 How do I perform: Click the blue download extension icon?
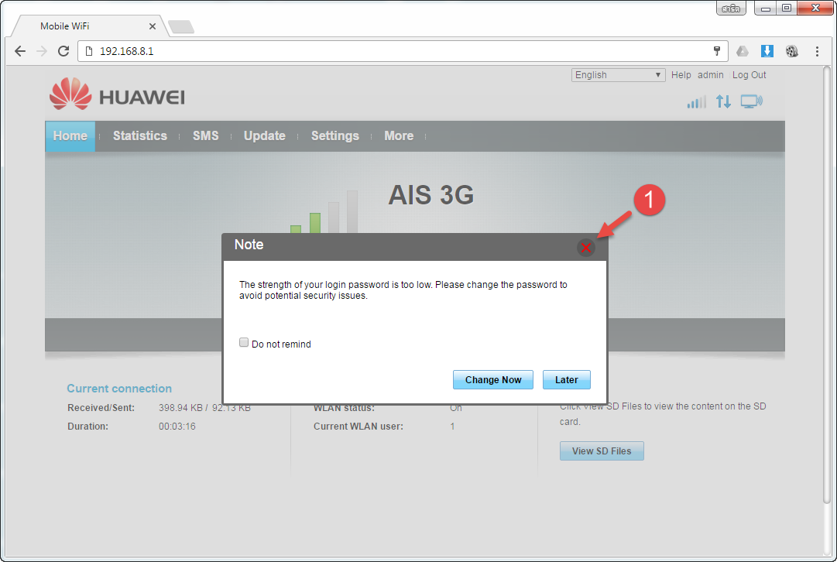767,52
